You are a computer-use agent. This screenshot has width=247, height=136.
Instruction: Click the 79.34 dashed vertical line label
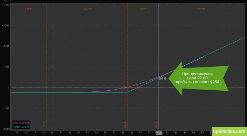44,125
